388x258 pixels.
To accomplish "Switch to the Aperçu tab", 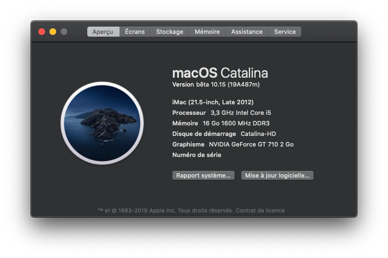I will [103, 32].
